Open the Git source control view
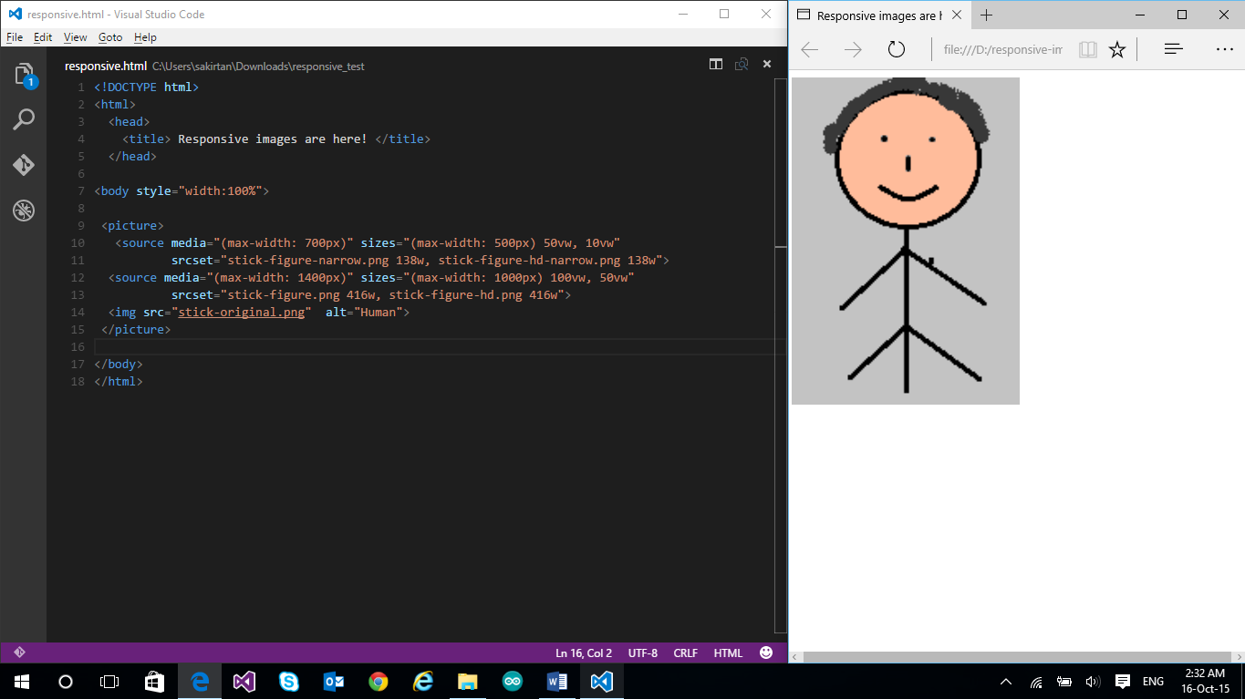 pyautogui.click(x=24, y=165)
